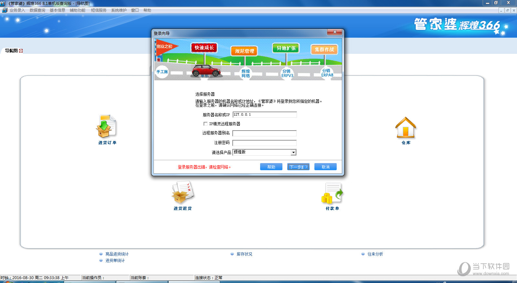Click the application icon in title bar

tap(3, 3)
